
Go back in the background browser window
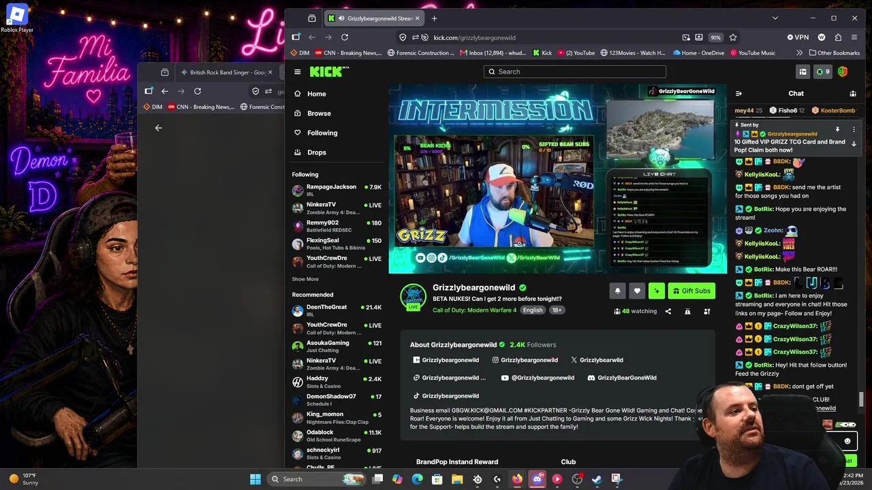tap(165, 91)
